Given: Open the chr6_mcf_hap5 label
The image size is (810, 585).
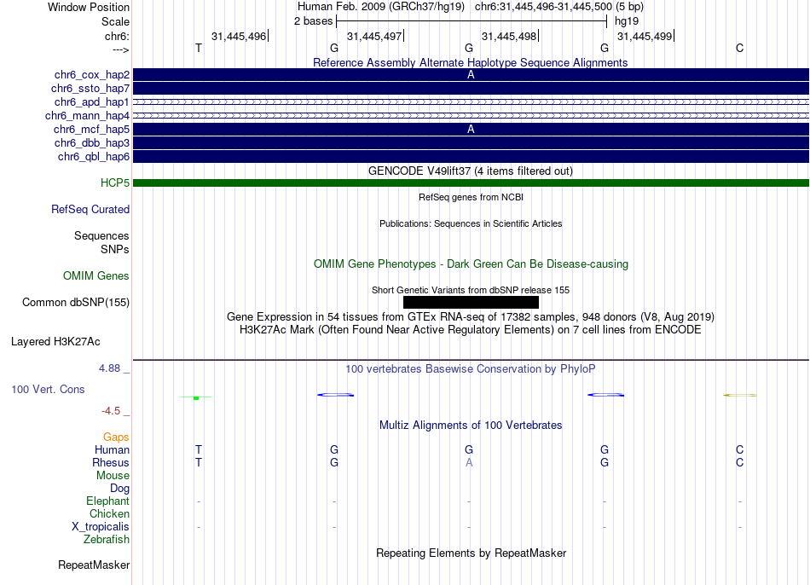Looking at the screenshot, I should point(91,130).
